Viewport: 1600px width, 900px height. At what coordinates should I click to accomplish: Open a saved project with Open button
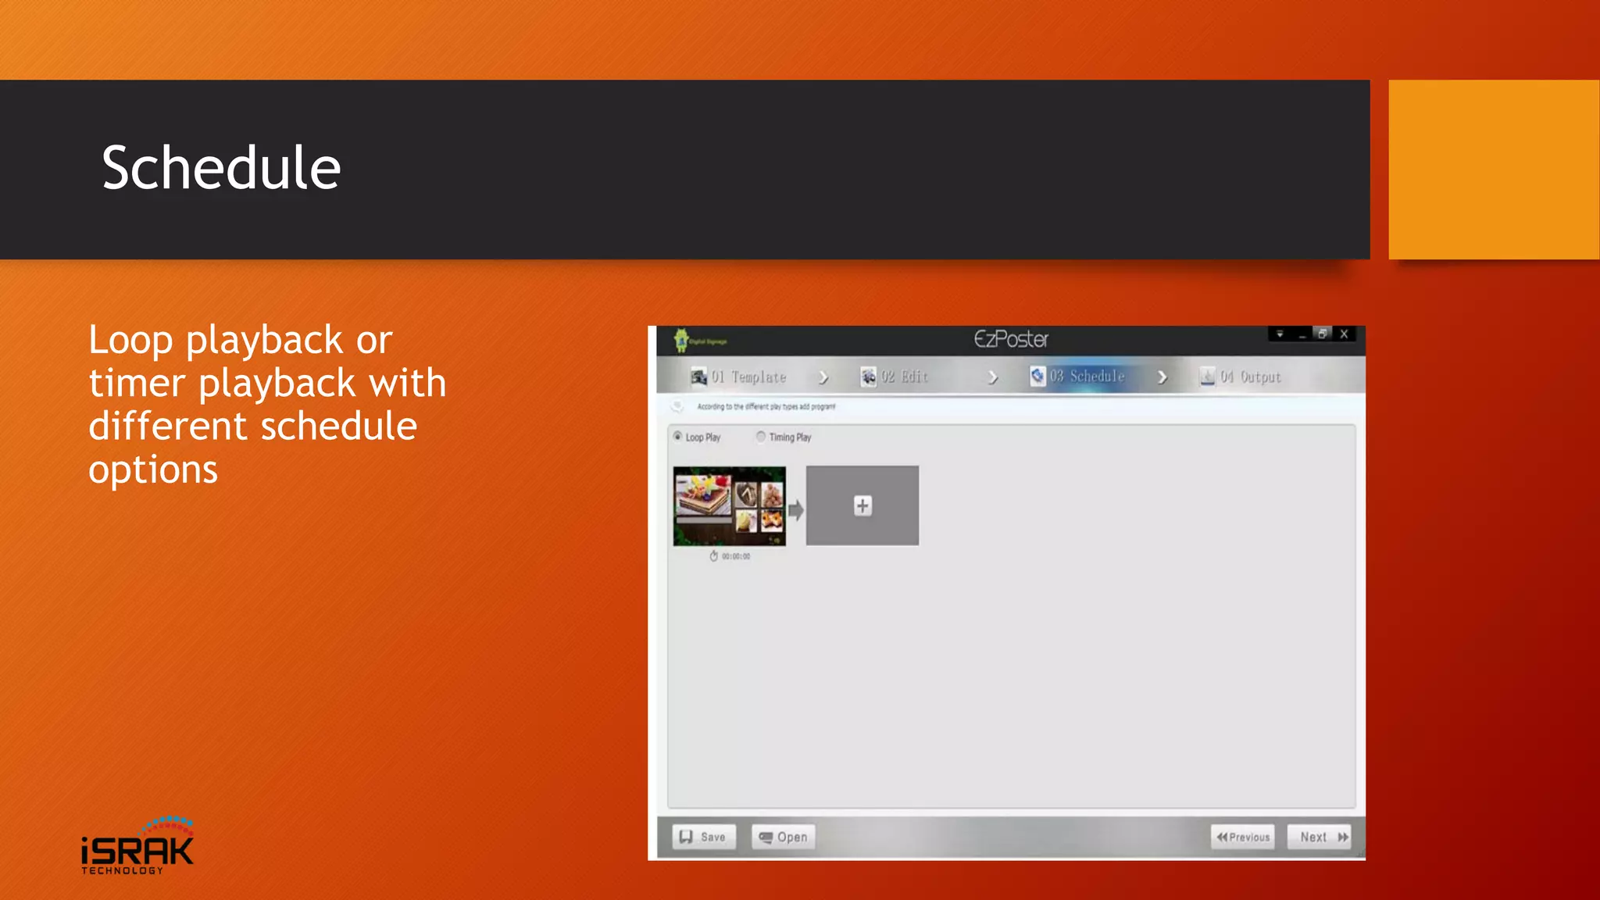[784, 837]
